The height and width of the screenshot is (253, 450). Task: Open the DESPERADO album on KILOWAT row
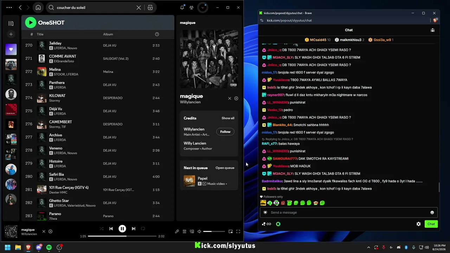pos(112,98)
